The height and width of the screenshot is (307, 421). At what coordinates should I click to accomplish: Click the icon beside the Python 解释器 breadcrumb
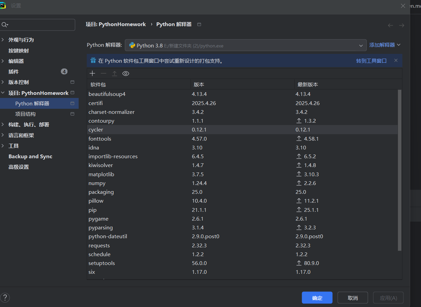tap(199, 24)
